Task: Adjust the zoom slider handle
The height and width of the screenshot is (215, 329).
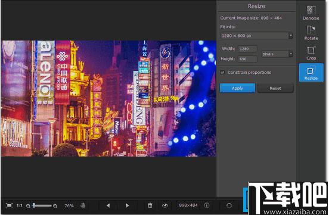Action: coord(33,206)
